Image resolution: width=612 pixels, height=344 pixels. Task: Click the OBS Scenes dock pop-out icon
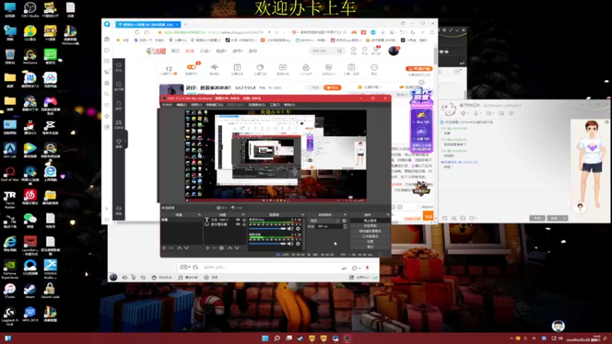tap(200, 215)
